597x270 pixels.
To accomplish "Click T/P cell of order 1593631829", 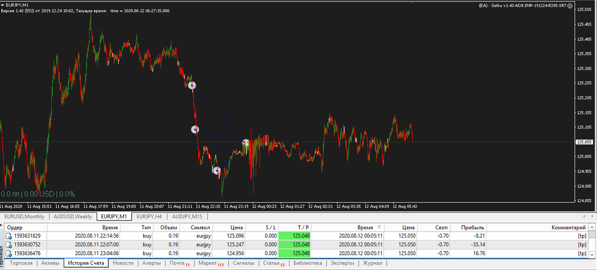I will (x=295, y=236).
